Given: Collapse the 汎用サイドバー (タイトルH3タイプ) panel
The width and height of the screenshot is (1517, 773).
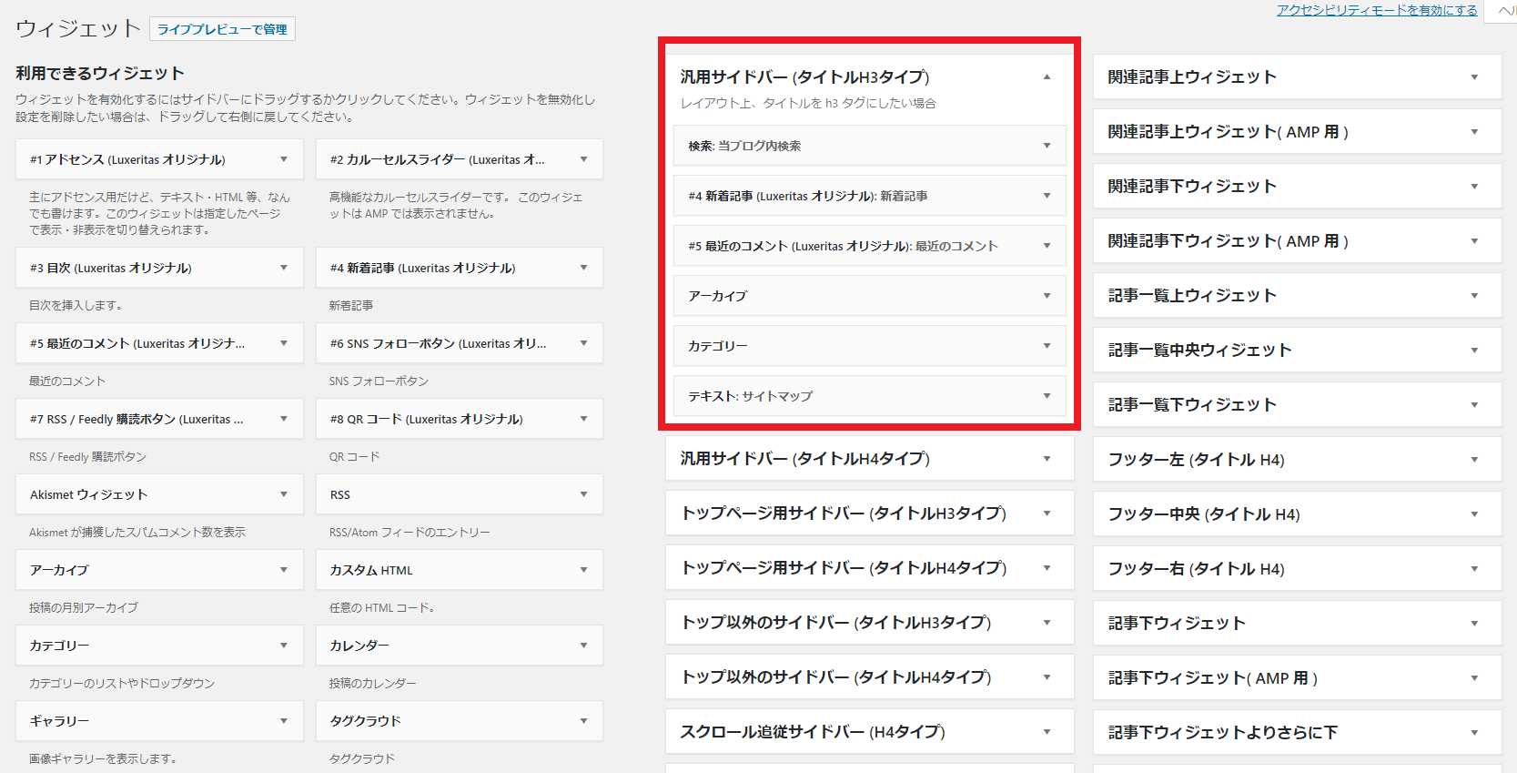Looking at the screenshot, I should (x=1047, y=77).
